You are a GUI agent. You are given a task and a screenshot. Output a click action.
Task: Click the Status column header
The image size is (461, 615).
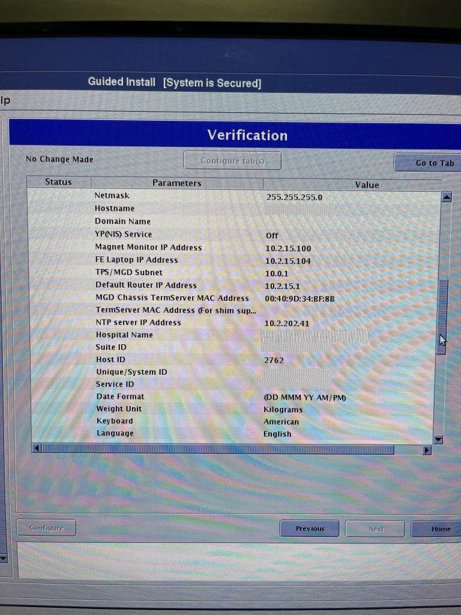pos(58,182)
